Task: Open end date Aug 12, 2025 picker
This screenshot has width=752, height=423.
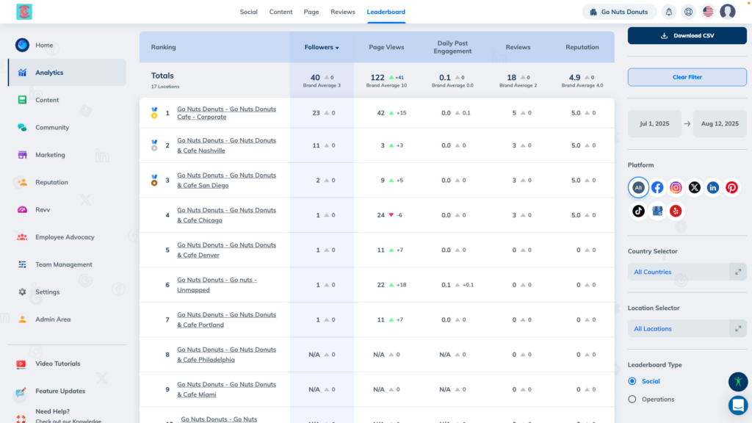Action: (720, 123)
